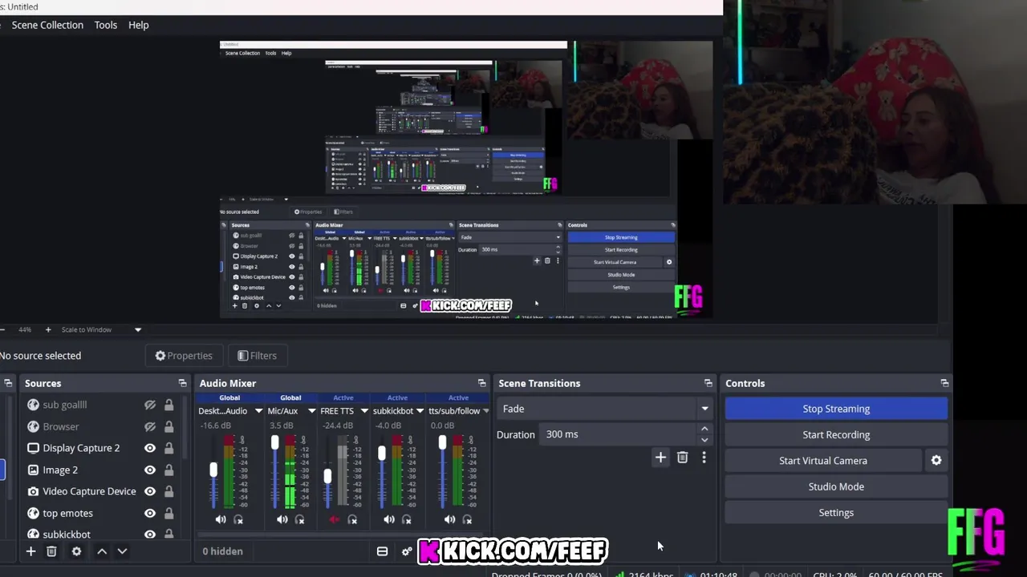Open Desktop Audio channel options dropdown
This screenshot has height=577, width=1027.
click(258, 411)
